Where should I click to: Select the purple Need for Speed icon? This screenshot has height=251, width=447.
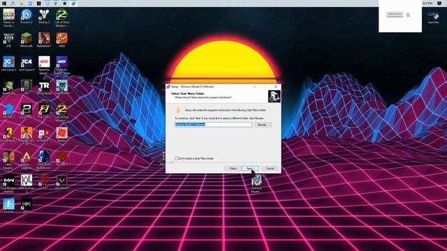click(x=62, y=66)
